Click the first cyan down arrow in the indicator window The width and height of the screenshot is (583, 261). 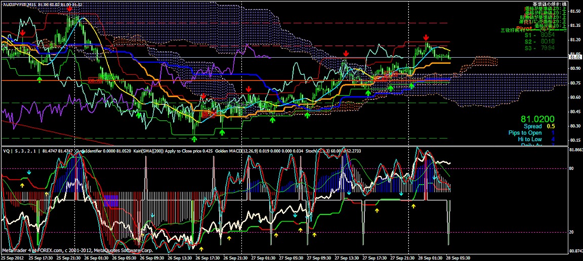[29, 172]
